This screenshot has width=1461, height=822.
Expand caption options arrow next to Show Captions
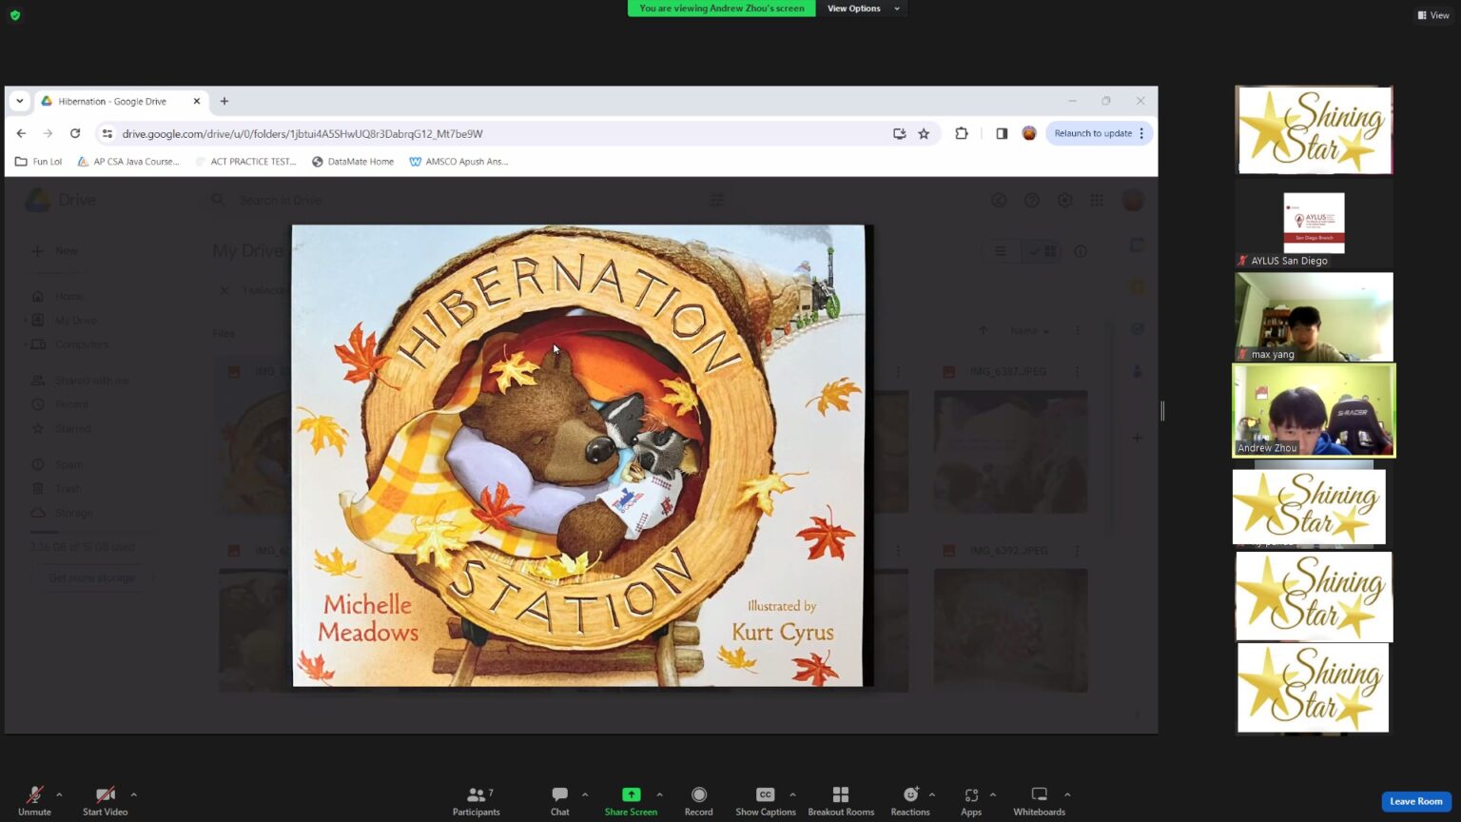point(792,794)
